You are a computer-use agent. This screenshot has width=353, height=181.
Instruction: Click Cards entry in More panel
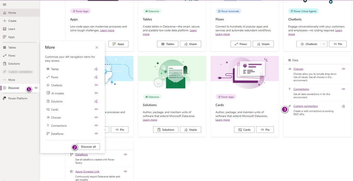click(54, 110)
